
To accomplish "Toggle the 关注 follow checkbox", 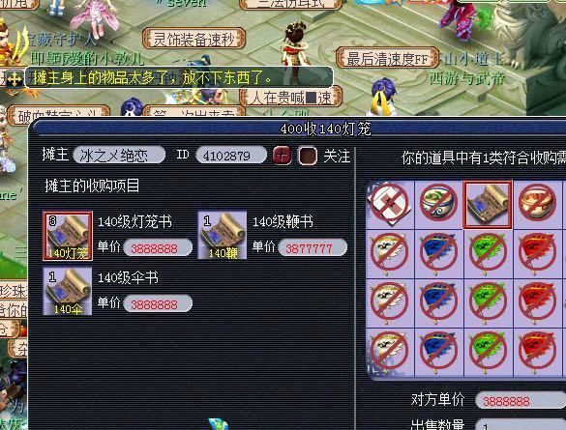I will tap(308, 157).
